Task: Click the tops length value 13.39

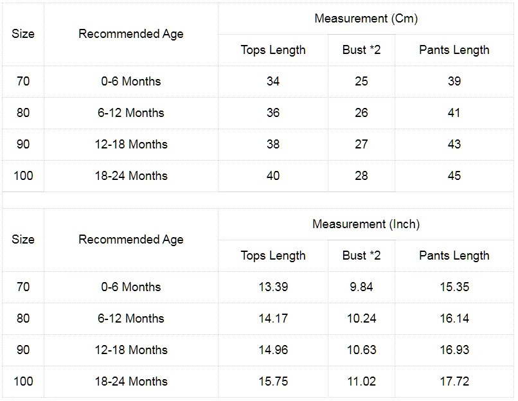Action: [273, 287]
